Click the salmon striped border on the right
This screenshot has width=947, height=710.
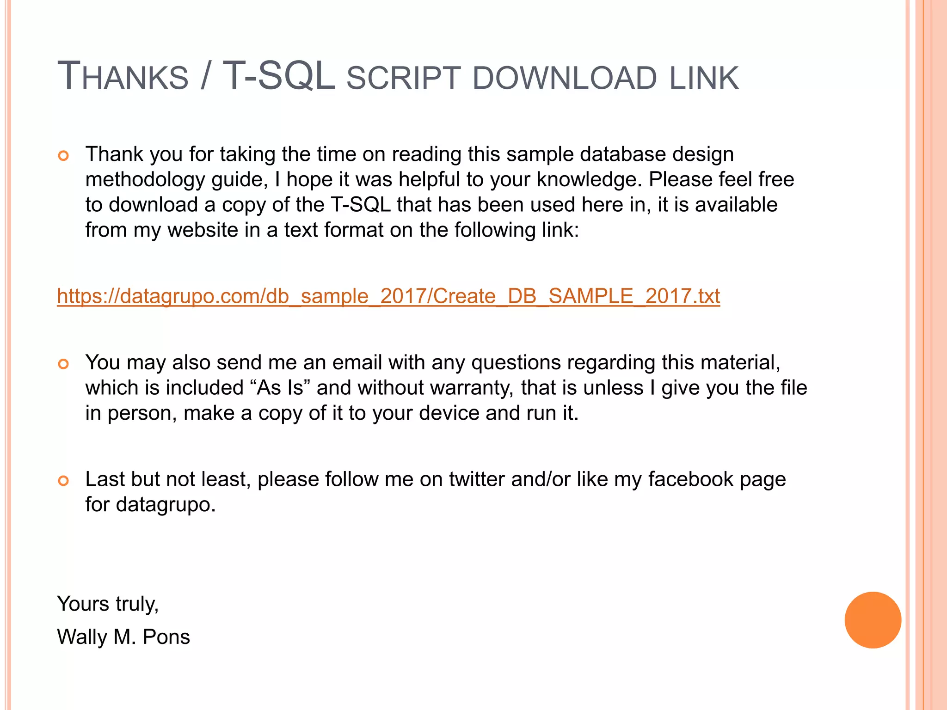point(929,355)
